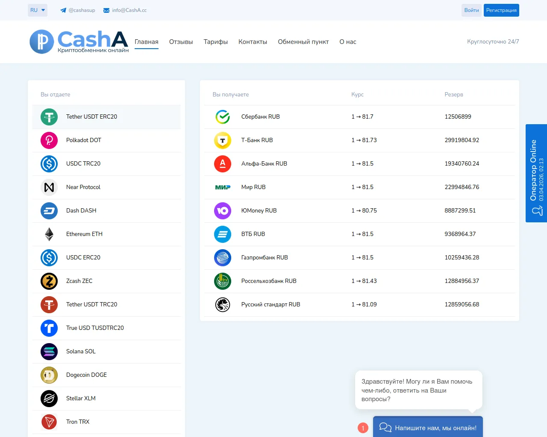
Task: Select the Sberbank green checkmark icon
Action: pyautogui.click(x=223, y=117)
